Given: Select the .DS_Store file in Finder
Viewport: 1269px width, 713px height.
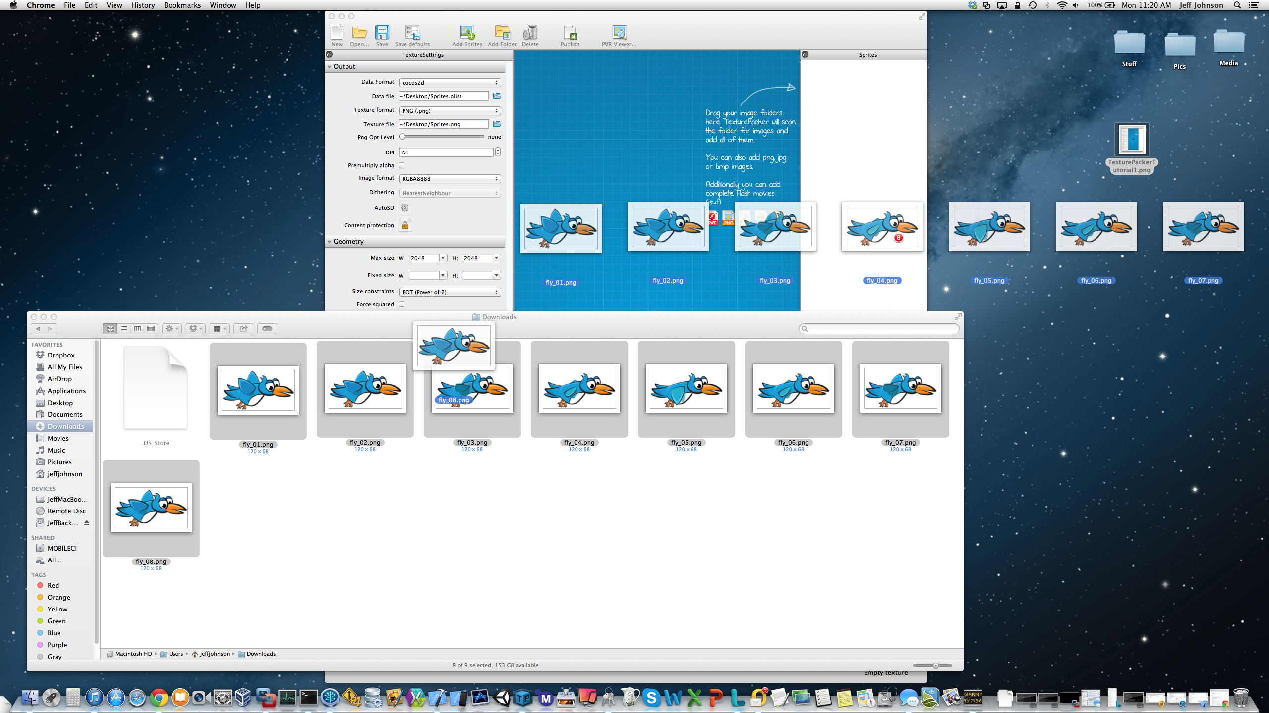Looking at the screenshot, I should [156, 388].
